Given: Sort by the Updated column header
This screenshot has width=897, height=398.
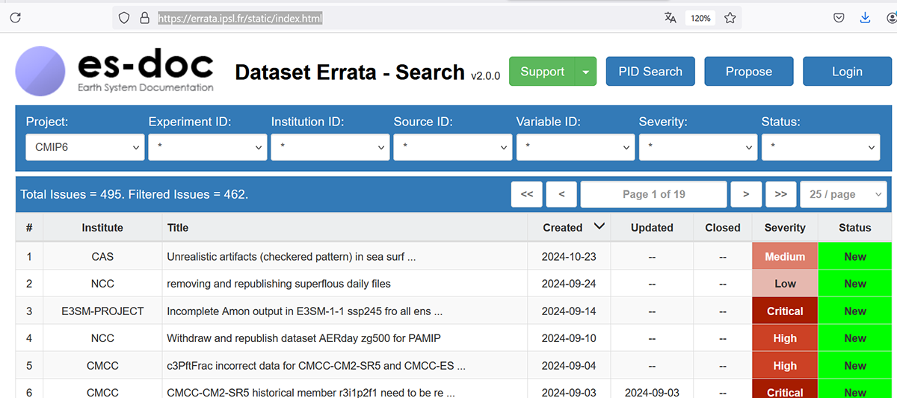Looking at the screenshot, I should point(652,228).
